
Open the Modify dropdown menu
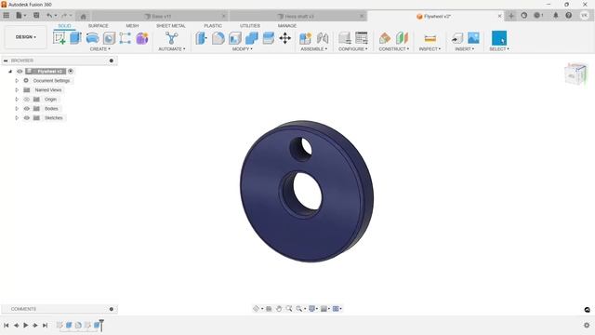tap(242, 49)
